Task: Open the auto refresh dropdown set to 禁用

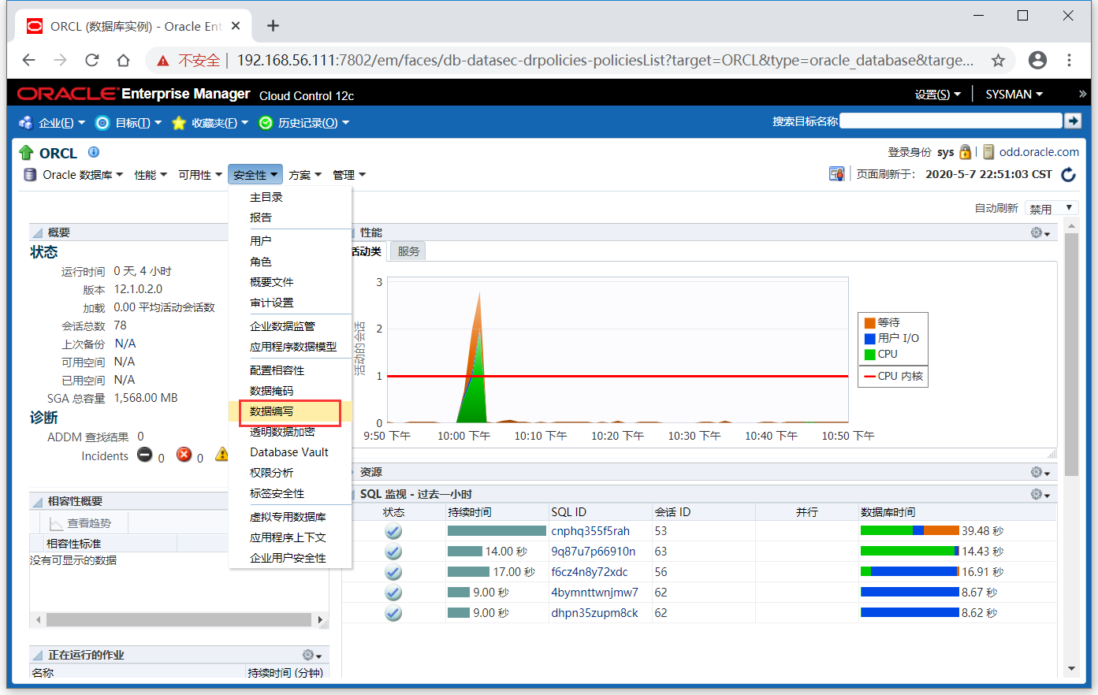Action: (1051, 209)
